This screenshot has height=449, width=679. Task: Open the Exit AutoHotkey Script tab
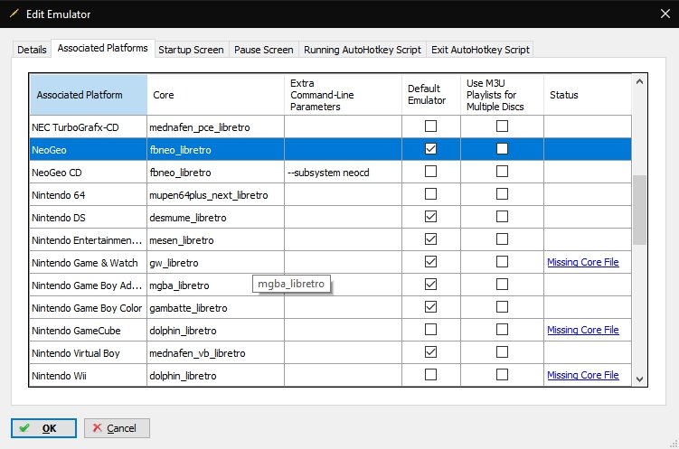coord(480,50)
